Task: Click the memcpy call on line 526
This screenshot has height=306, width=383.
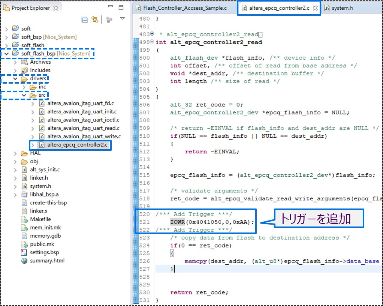Action: 196,261
